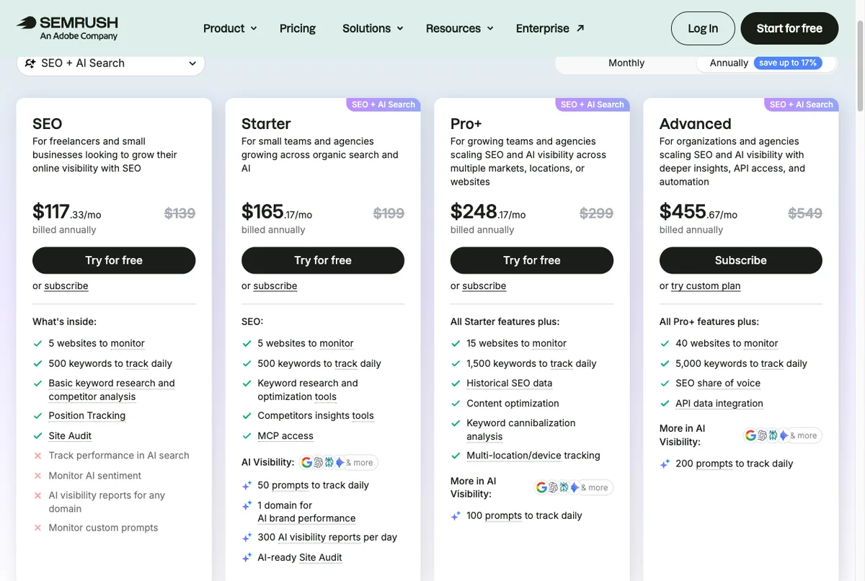
Task: Click MCP access in the Starter plan
Action: pyautogui.click(x=285, y=436)
